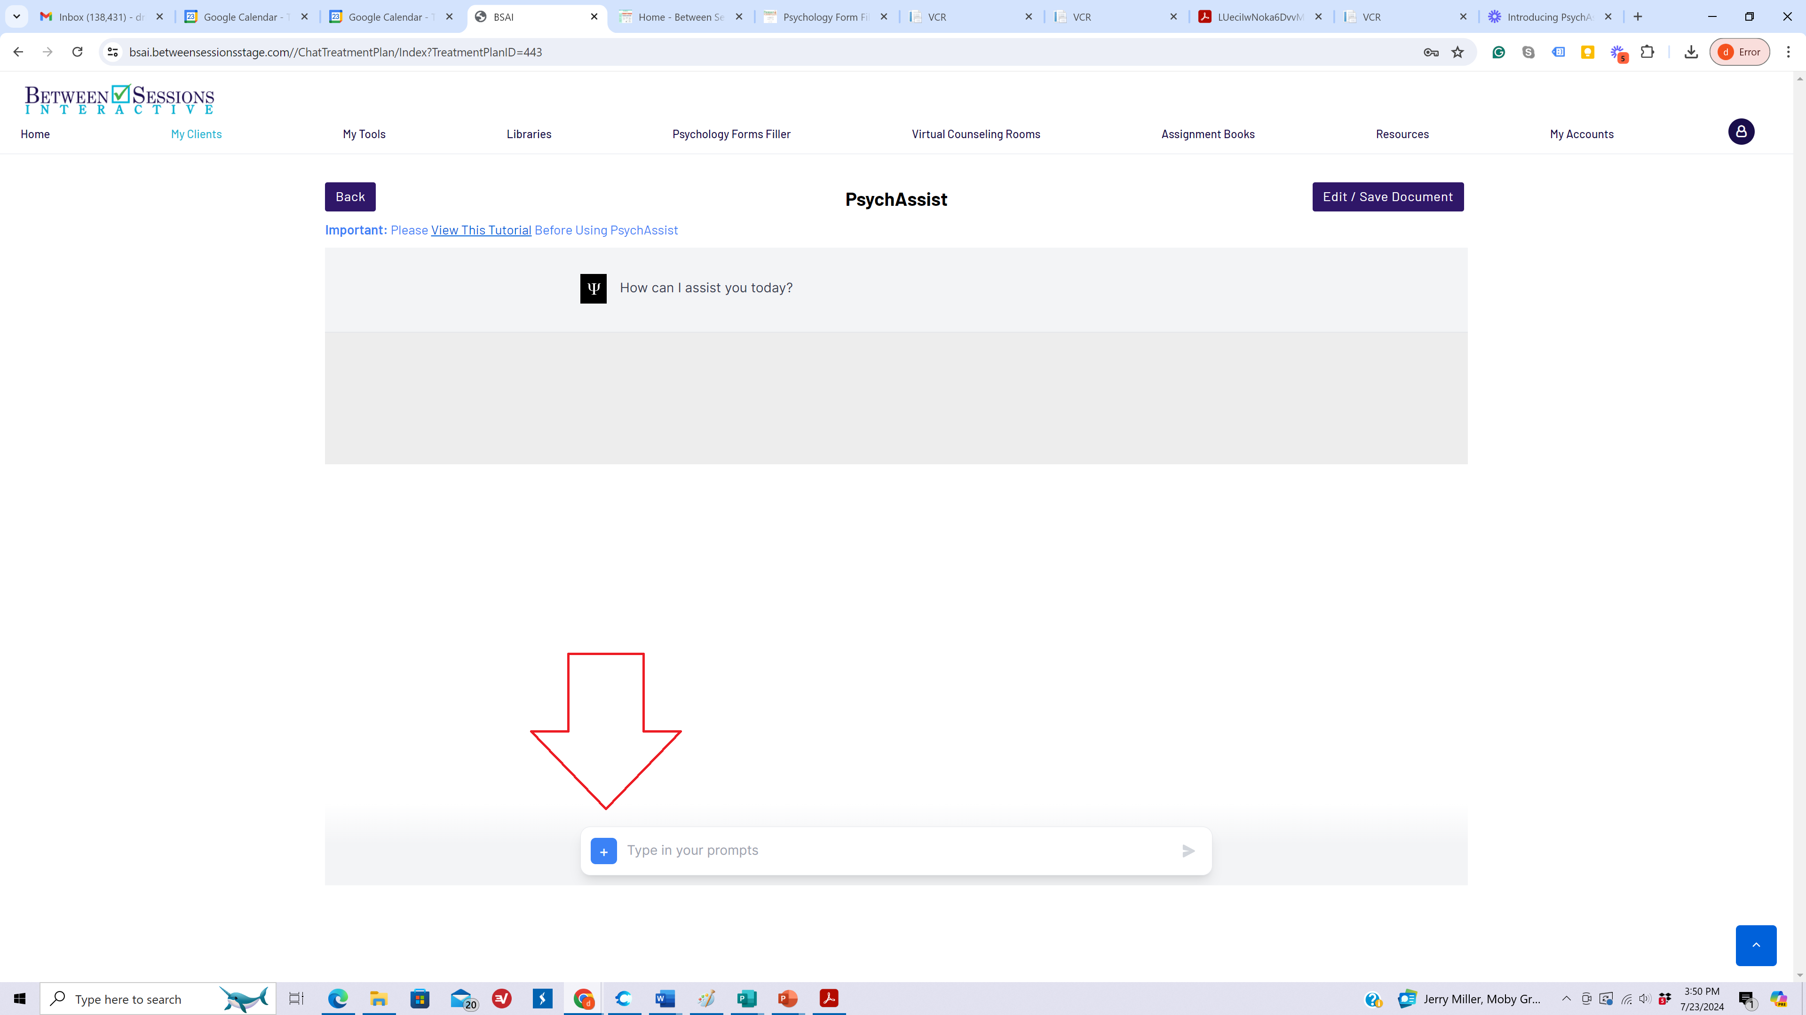Screen dimensions: 1806x1015
Task: Click the blue plus attachment button
Action: click(603, 851)
